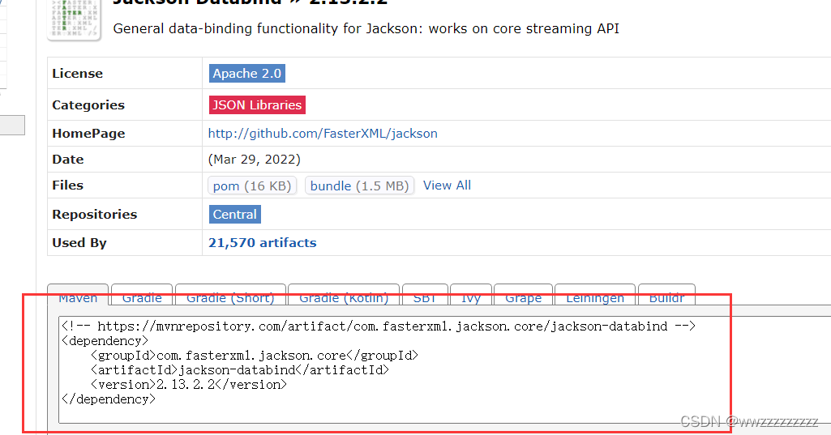
Task: Switch to the Ivy tab
Action: [x=470, y=296]
